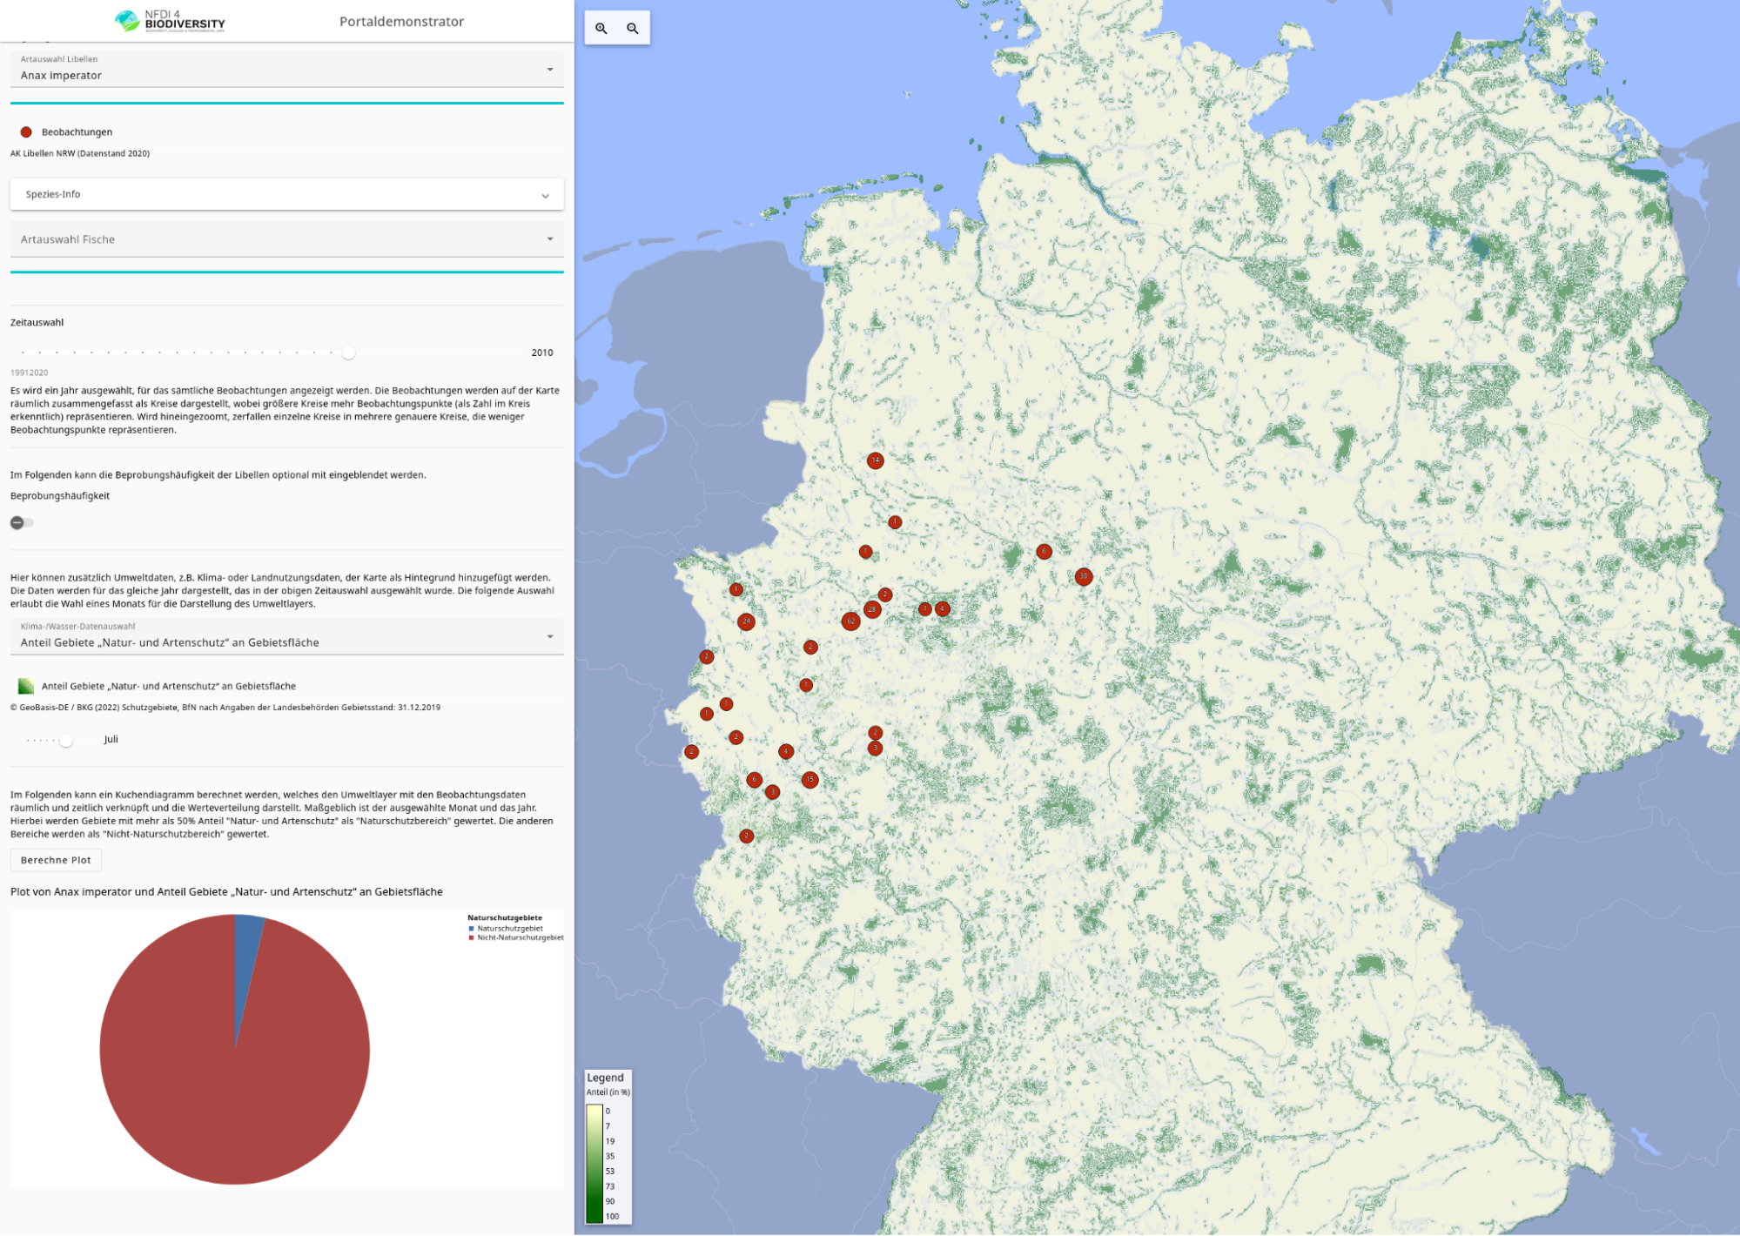Viewport: 1740px width, 1236px height.
Task: Select the observation cluster labeled 15
Action: coord(810,780)
